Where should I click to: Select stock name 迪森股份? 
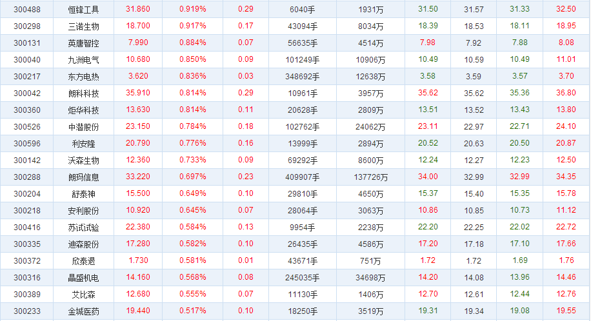click(x=83, y=244)
